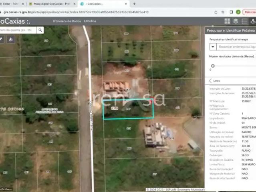Click the Encontrar endereço ou lugar field
The width and height of the screenshot is (256, 192).
coord(236,47)
